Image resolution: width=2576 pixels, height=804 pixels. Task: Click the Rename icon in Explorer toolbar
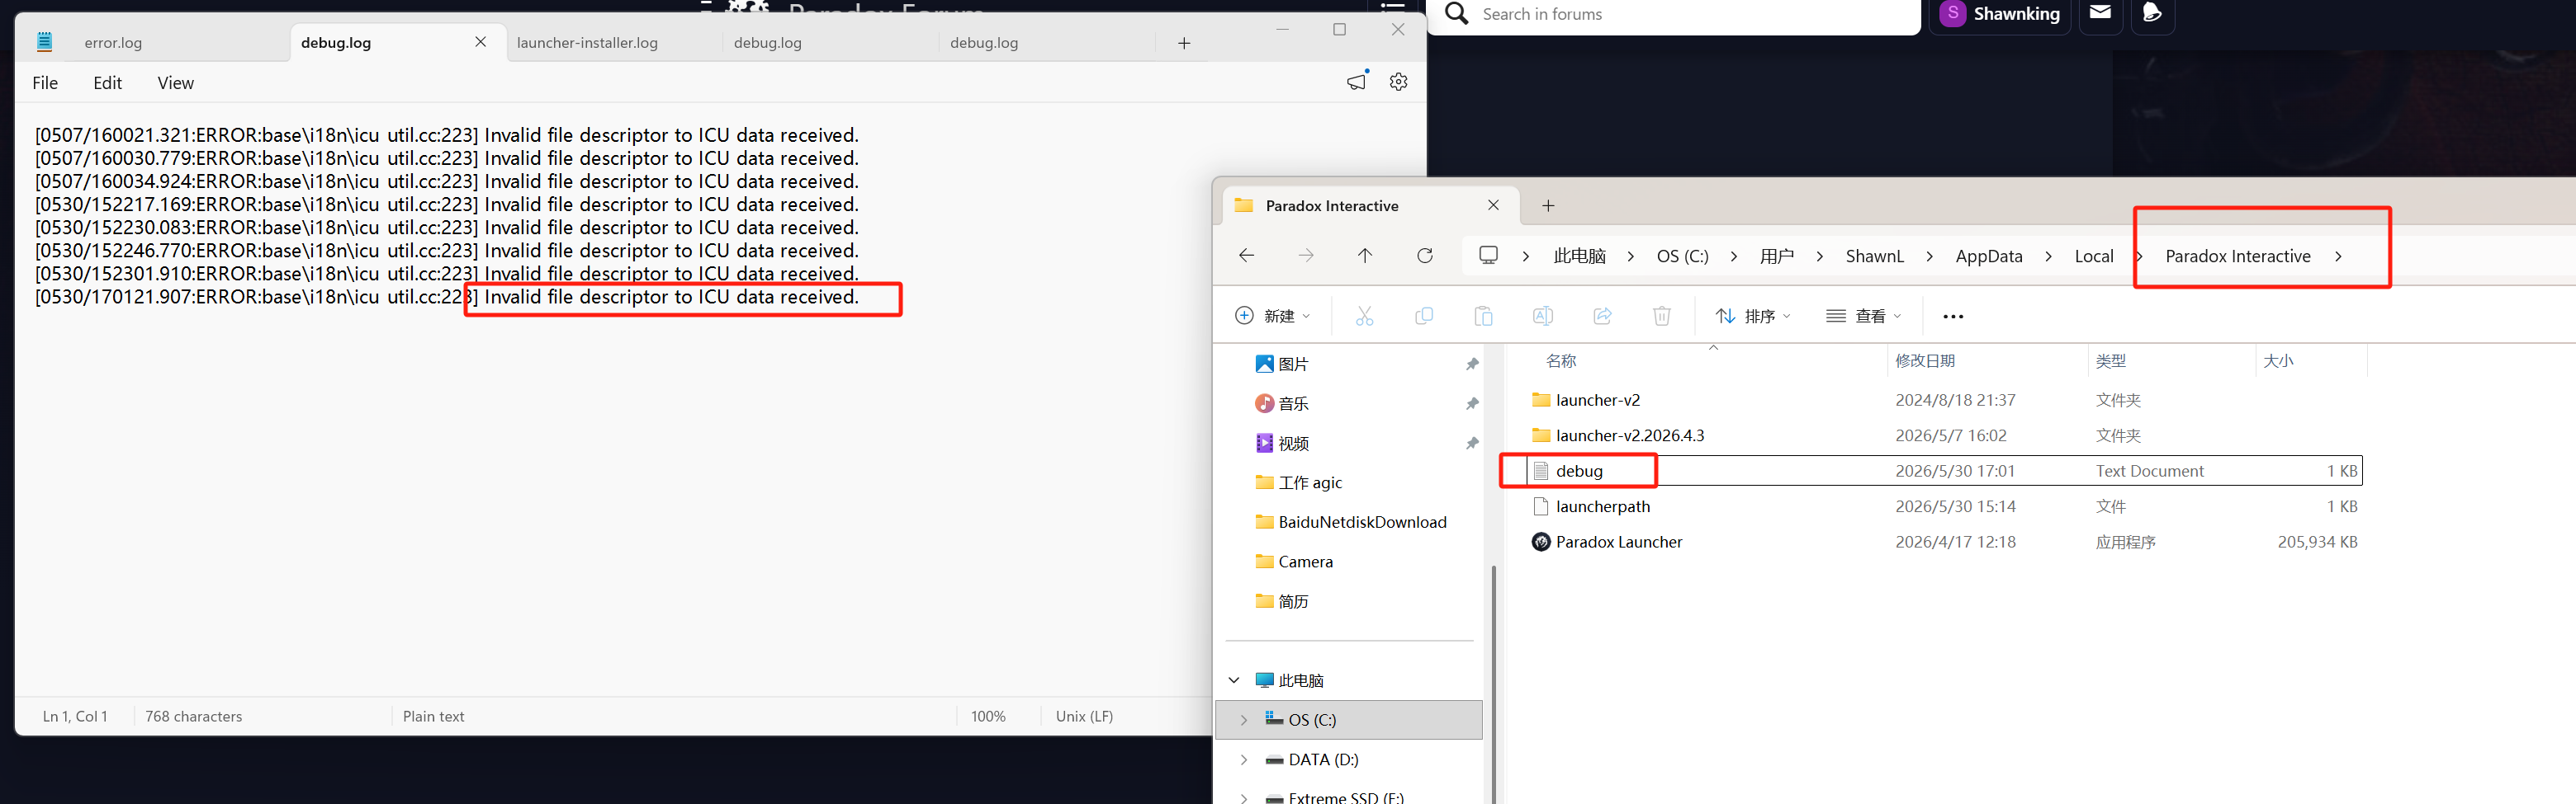(x=1543, y=316)
